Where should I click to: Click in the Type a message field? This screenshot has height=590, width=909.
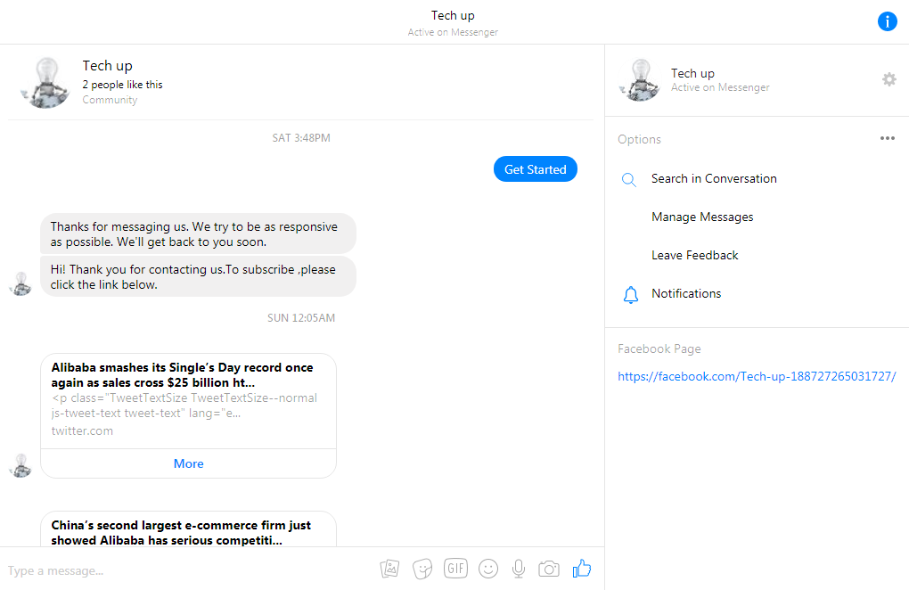click(x=188, y=571)
